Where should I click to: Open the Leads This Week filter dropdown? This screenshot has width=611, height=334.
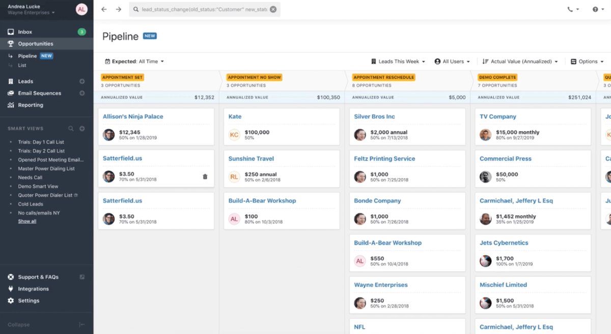tap(398, 61)
